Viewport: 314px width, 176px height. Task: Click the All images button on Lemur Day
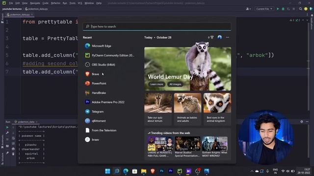coord(175,84)
